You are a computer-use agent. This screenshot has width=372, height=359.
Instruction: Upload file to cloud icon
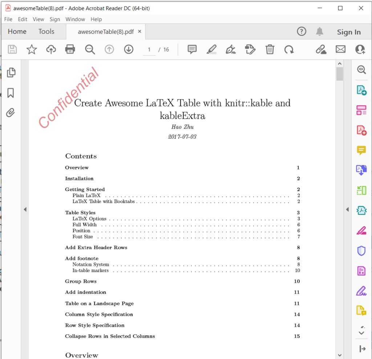[x=51, y=49]
